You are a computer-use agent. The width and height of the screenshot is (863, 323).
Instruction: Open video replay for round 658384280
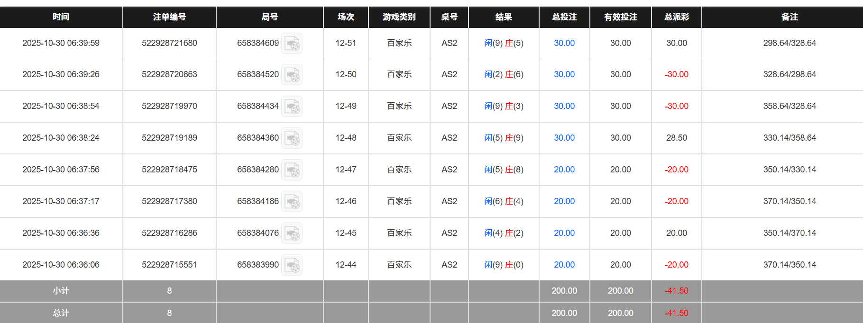pyautogui.click(x=292, y=170)
